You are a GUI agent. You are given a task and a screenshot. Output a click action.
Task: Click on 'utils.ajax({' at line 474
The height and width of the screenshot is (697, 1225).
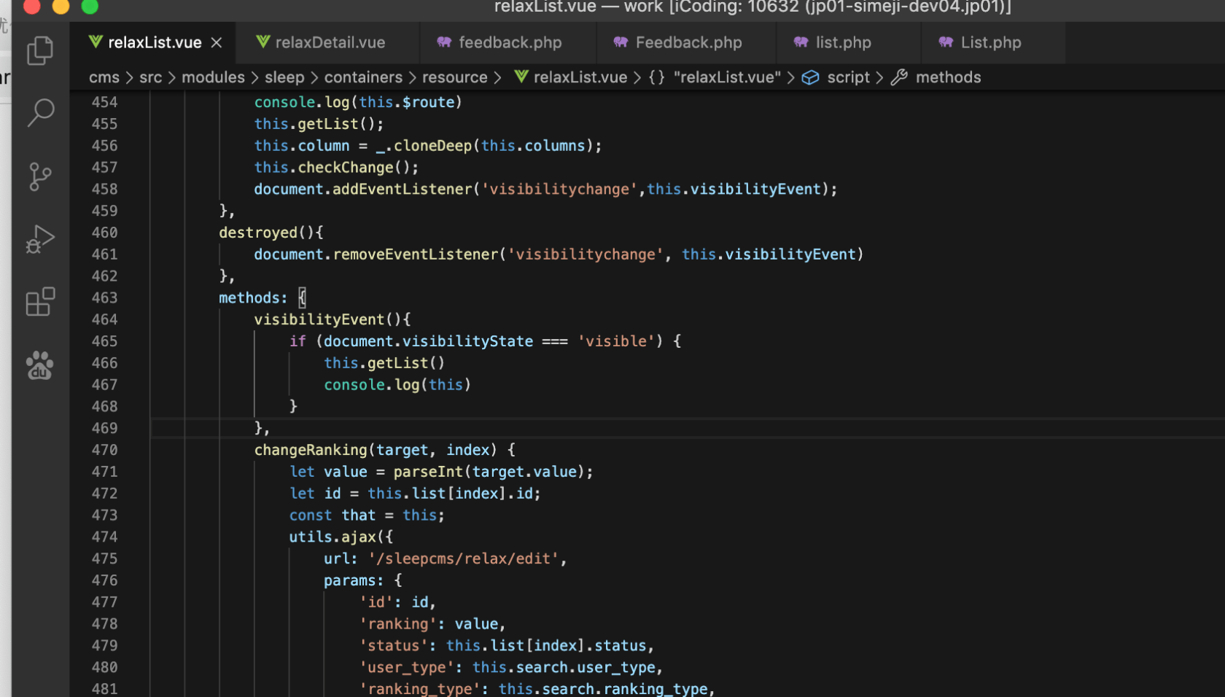coord(341,537)
